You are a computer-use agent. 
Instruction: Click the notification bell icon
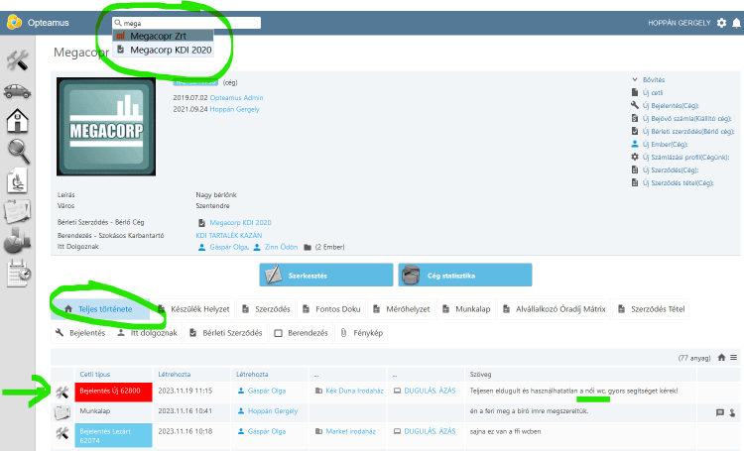click(x=735, y=23)
